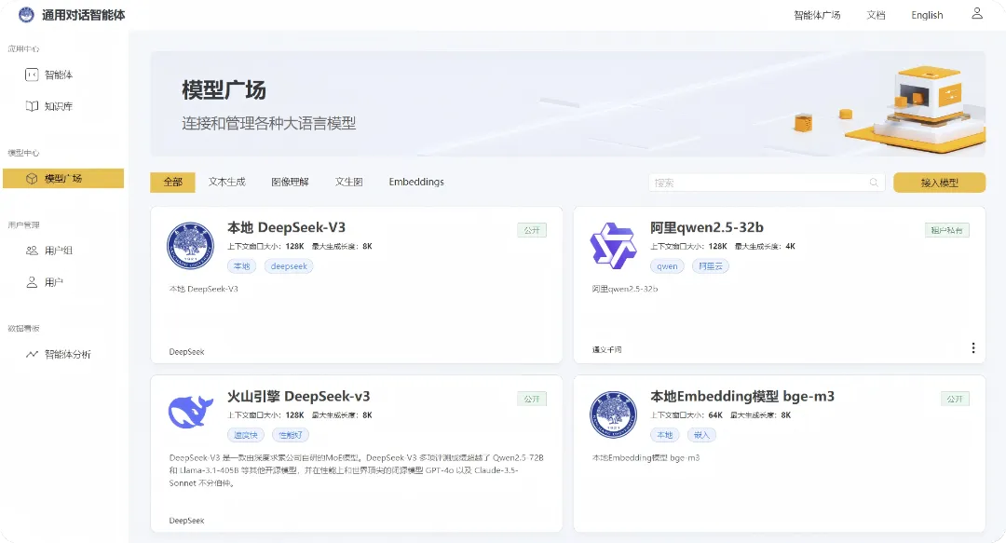Image resolution: width=1006 pixels, height=543 pixels.
Task: Click the 阿里qwen2.5-32b card title
Action: pyautogui.click(x=707, y=228)
